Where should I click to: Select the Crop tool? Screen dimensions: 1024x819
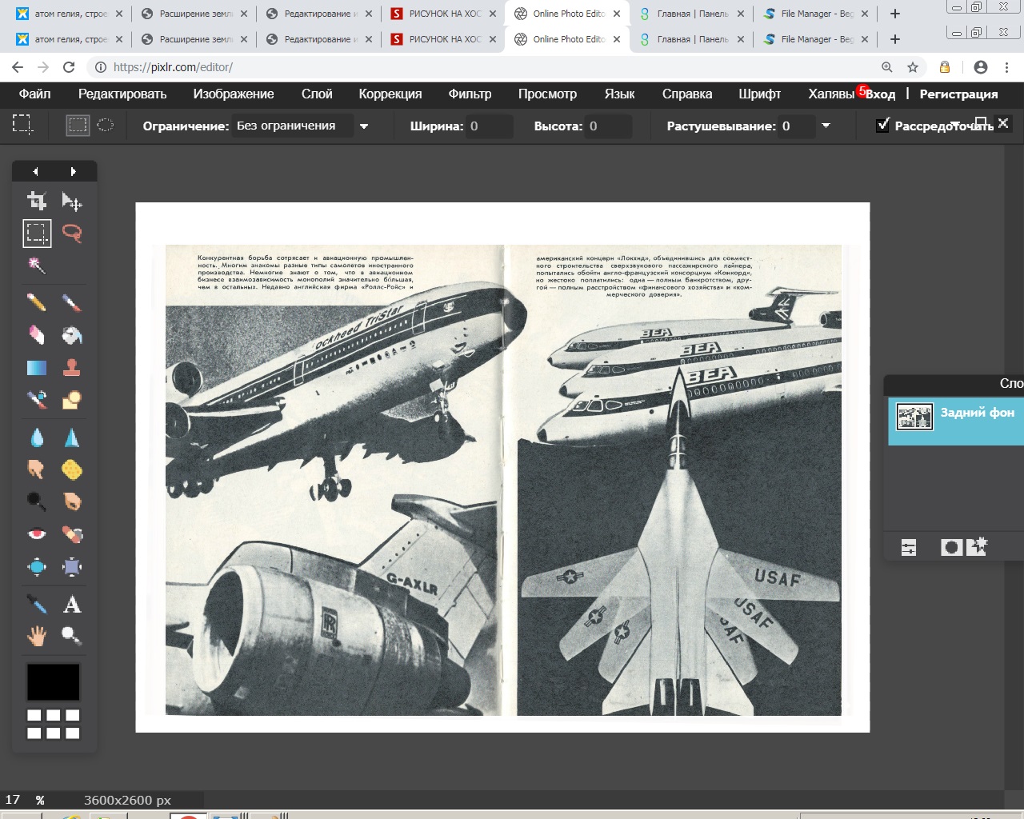[x=37, y=201]
